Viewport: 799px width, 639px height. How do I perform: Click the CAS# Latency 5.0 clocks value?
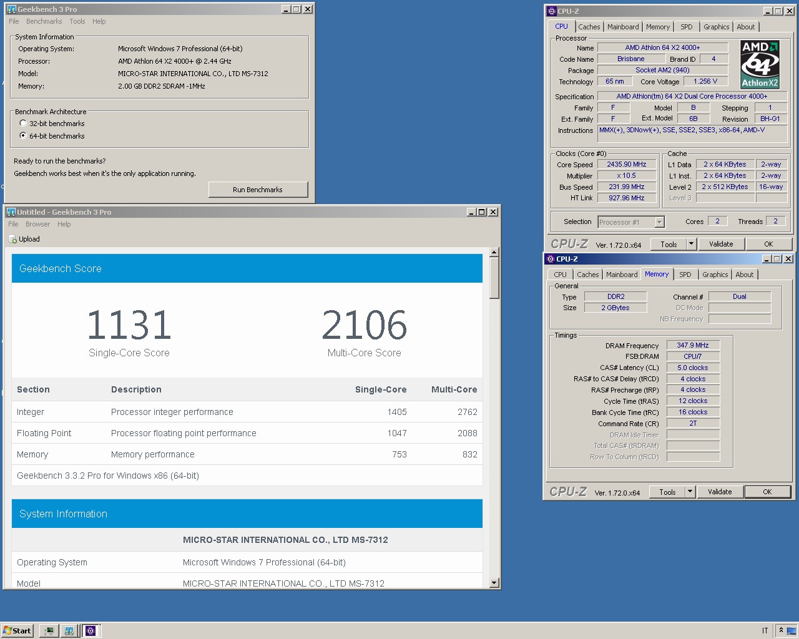tap(693, 368)
